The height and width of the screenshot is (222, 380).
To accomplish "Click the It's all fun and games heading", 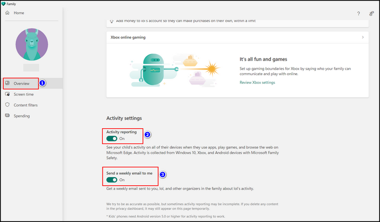I will (x=263, y=59).
